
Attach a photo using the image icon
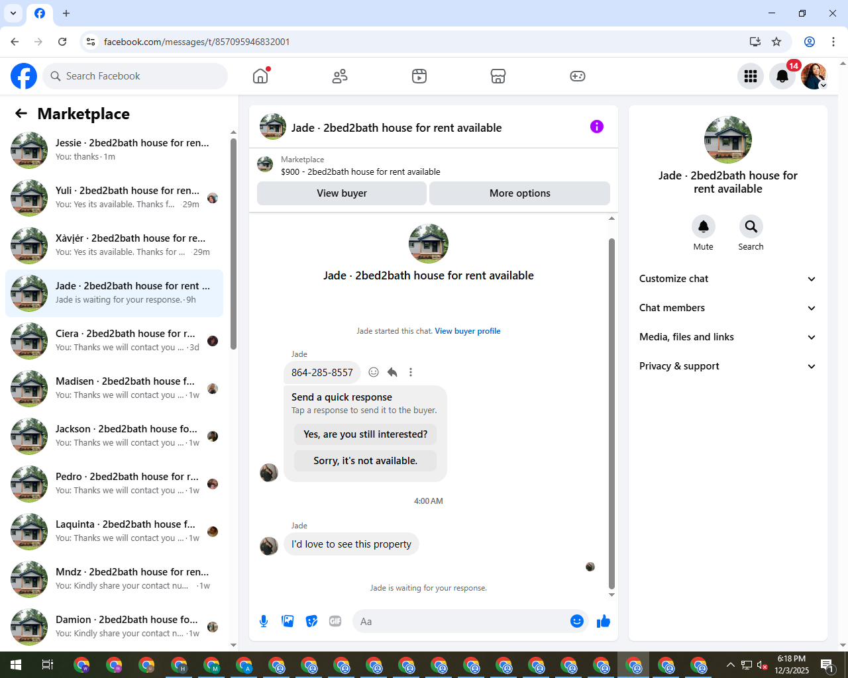(x=288, y=621)
